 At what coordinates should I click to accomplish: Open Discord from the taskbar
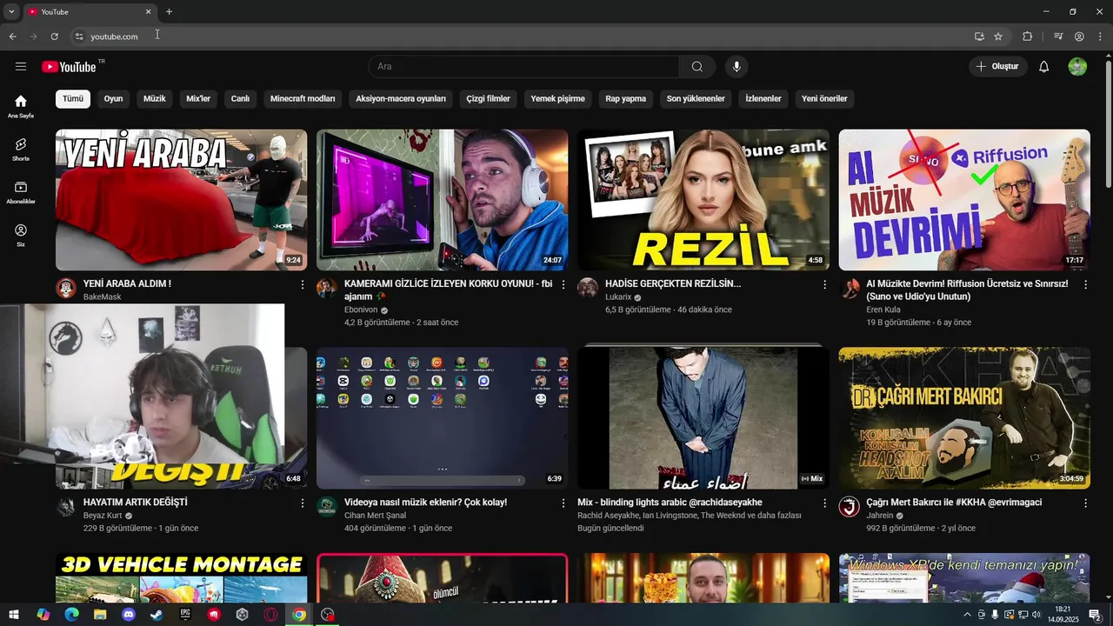129,615
